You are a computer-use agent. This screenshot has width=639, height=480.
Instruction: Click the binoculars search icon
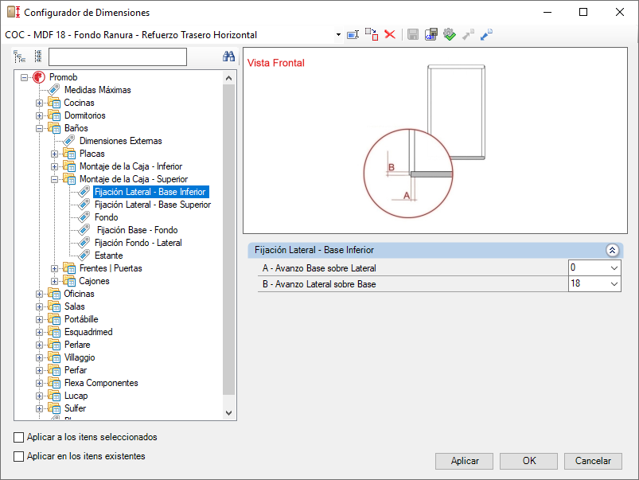[228, 57]
